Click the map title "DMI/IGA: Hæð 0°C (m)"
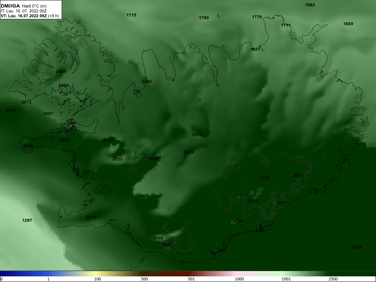 (24, 6)
